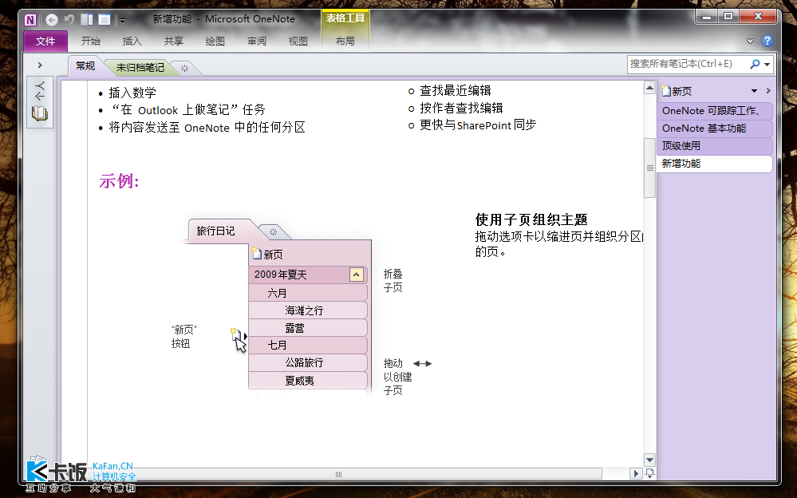
Task: Expand the notebook navigation bar
Action: click(40, 65)
